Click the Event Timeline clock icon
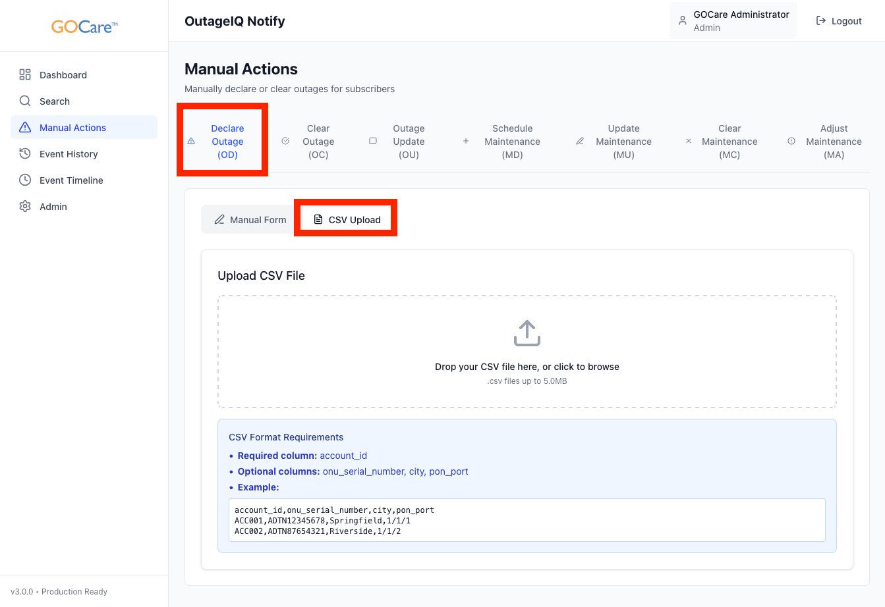The height and width of the screenshot is (607, 885). (25, 180)
